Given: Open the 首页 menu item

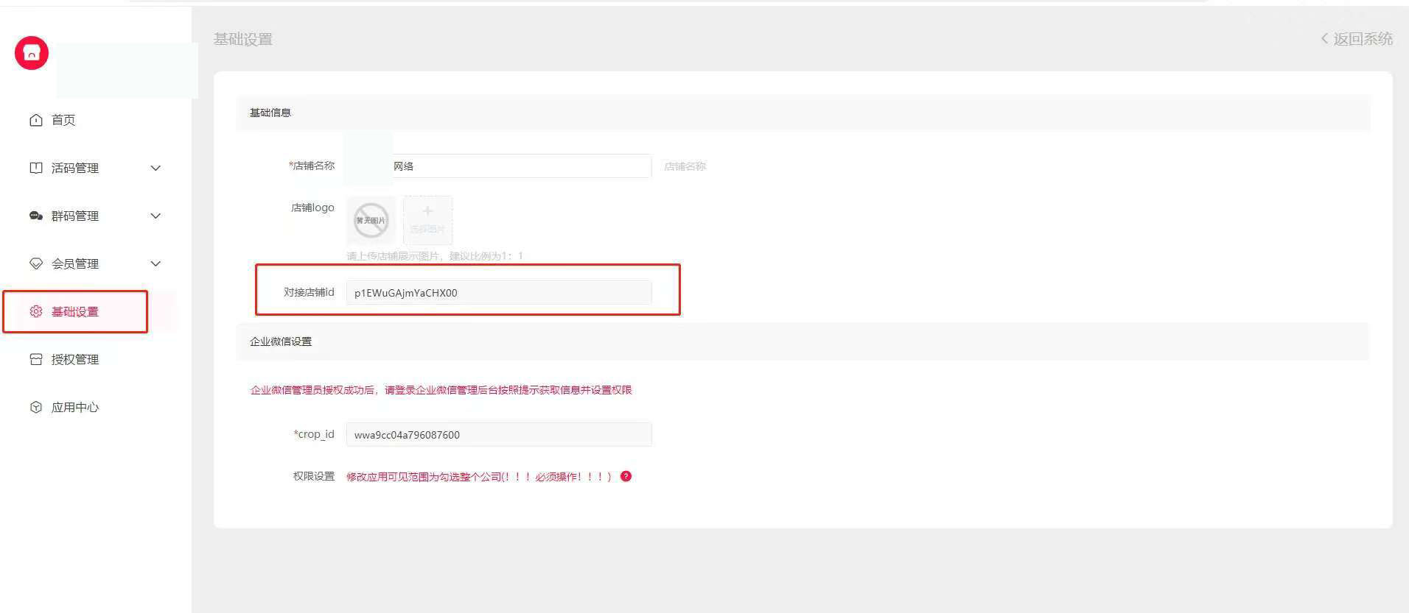Looking at the screenshot, I should (63, 120).
